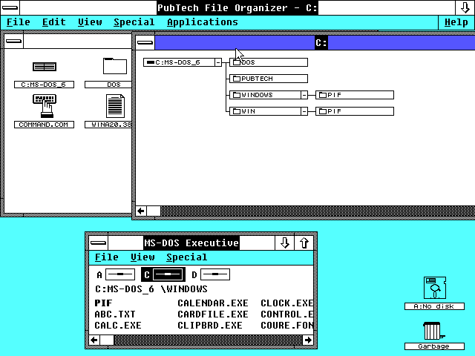
Task: Open control menu of left icon window
Action: coord(13,42)
